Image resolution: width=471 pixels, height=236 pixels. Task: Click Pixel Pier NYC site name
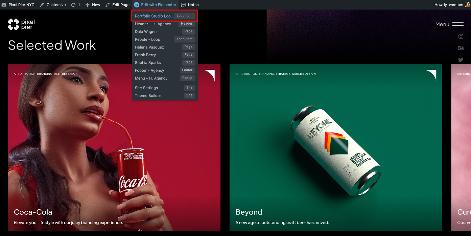pos(21,5)
